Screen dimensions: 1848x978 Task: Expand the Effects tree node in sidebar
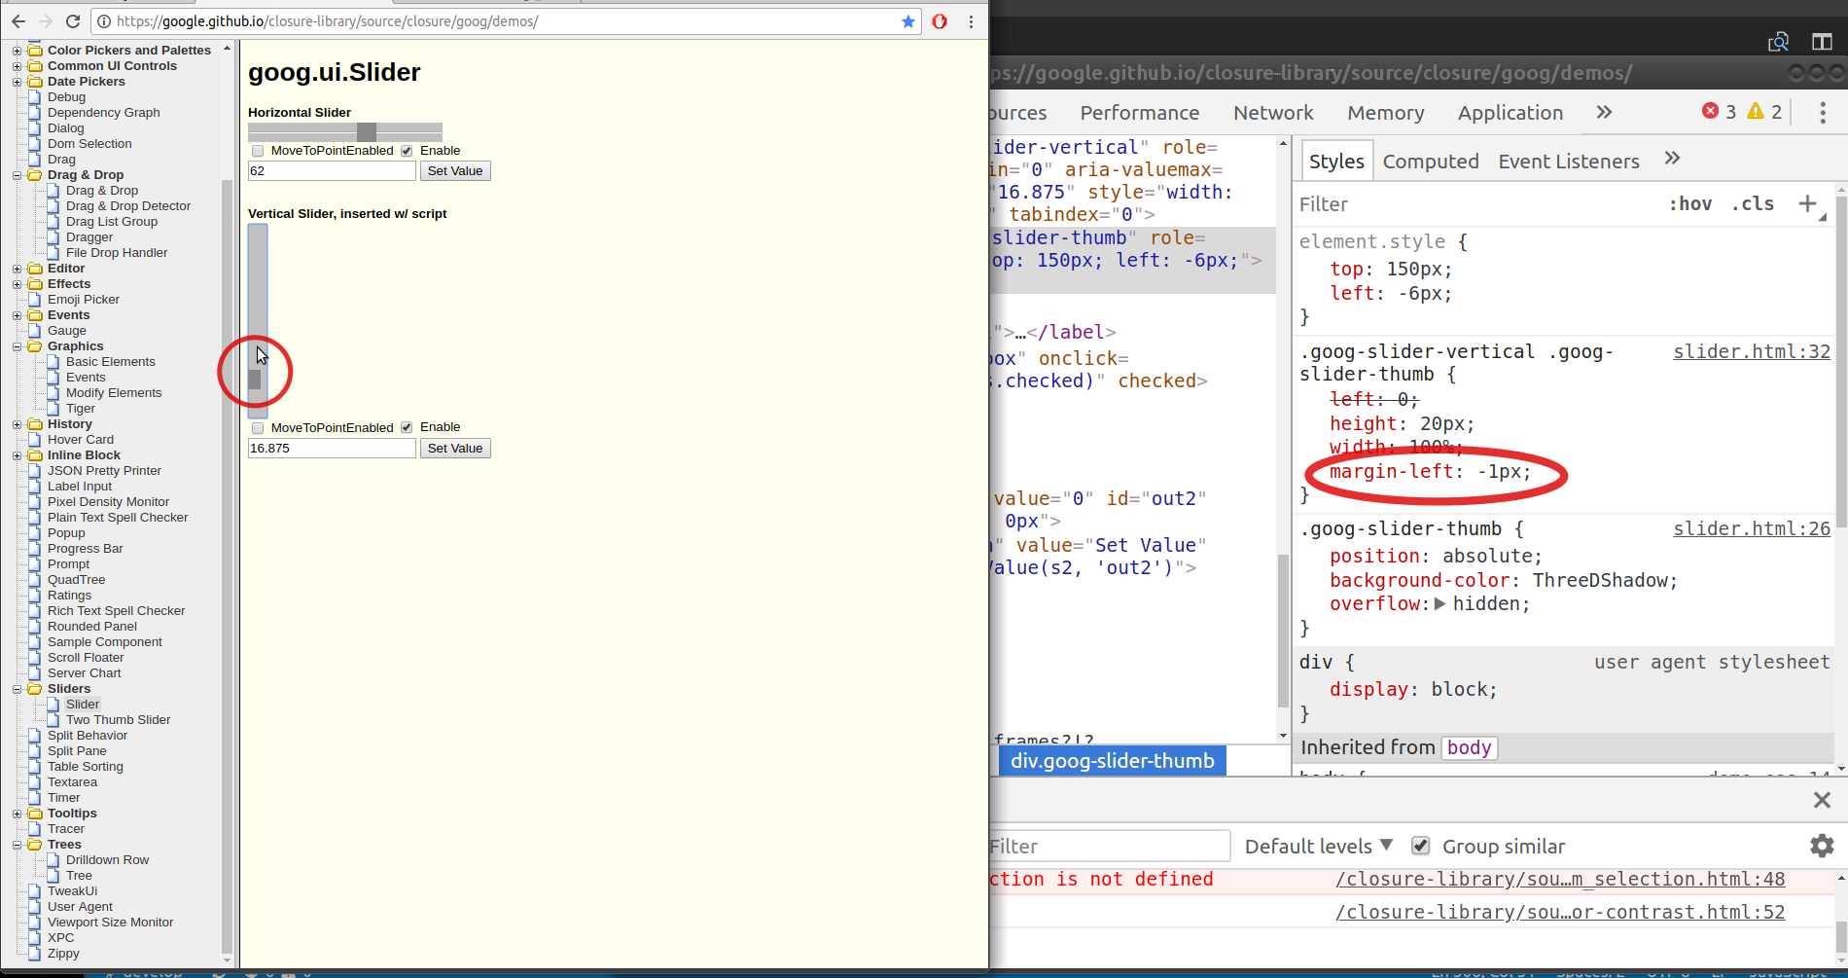(17, 283)
